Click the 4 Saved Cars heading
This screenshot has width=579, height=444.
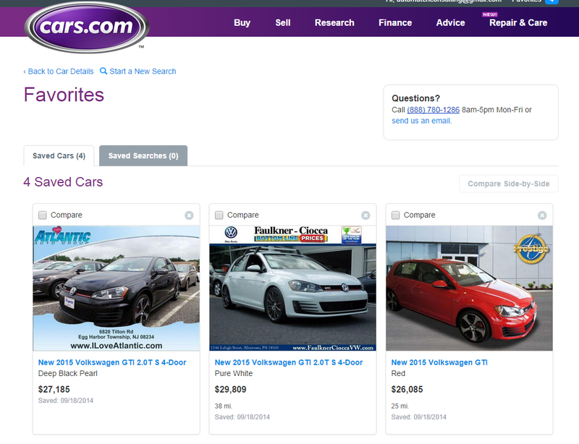pyautogui.click(x=63, y=182)
